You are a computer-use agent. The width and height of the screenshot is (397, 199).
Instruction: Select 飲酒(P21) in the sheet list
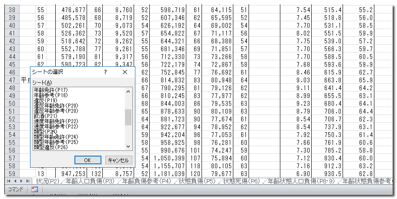(x=47, y=116)
